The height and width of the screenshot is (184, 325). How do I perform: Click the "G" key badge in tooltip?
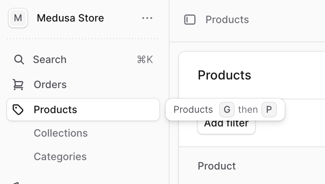[227, 110]
